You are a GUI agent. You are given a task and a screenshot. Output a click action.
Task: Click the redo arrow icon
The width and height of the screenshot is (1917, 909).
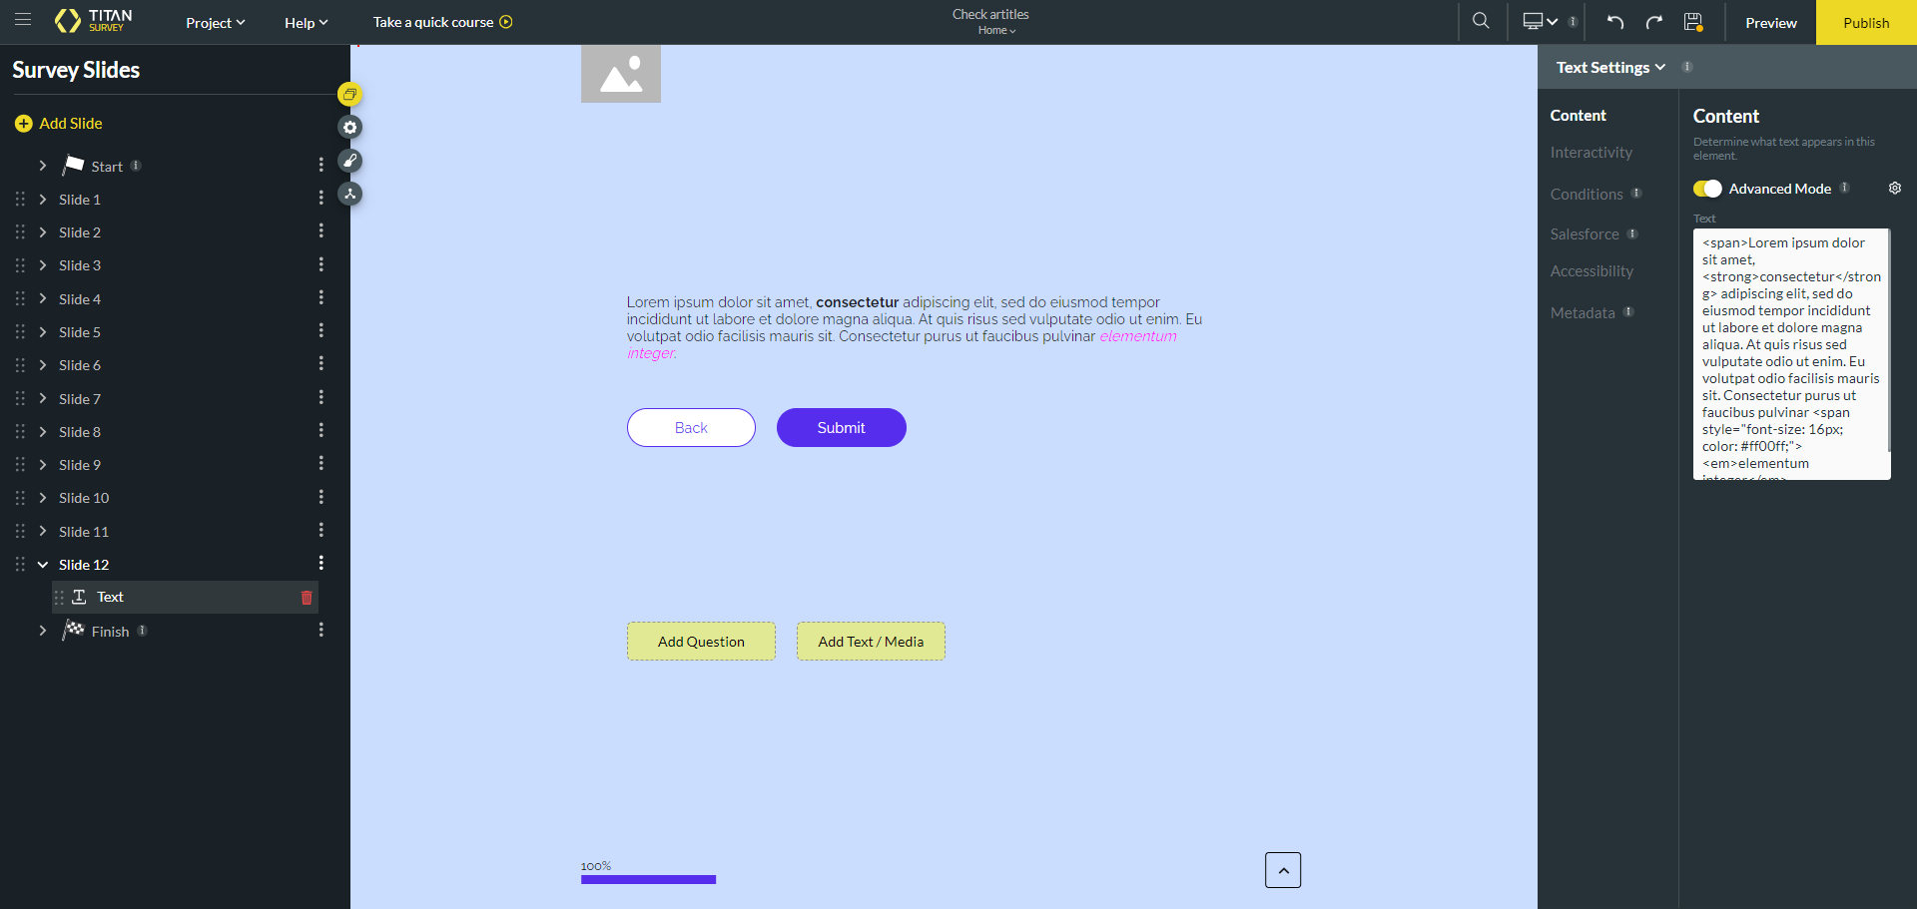pos(1653,22)
